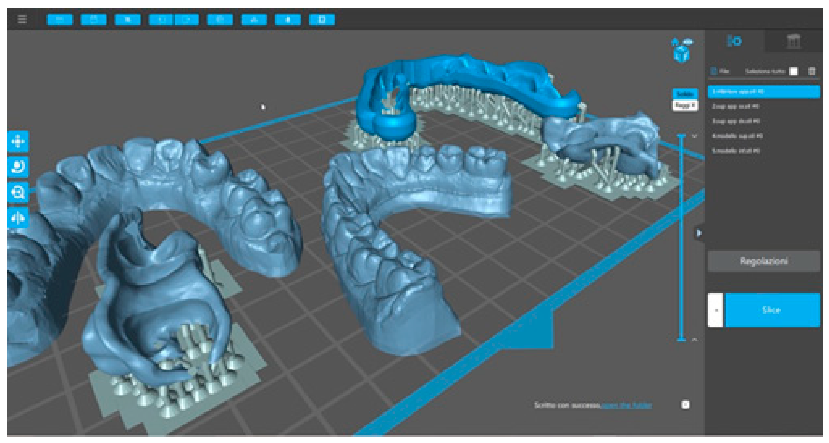Click the save project toolbar button

click(94, 19)
